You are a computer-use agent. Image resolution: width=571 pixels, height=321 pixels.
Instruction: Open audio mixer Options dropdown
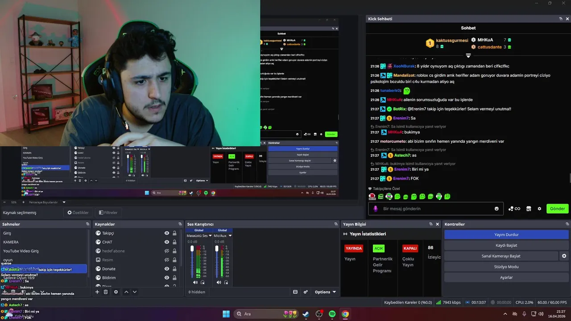tap(325, 292)
